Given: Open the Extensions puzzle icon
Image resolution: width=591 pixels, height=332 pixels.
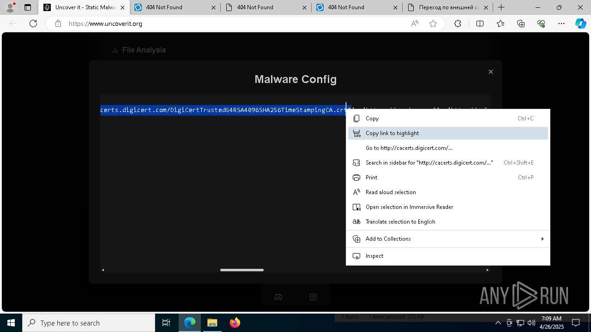Looking at the screenshot, I should [x=458, y=24].
